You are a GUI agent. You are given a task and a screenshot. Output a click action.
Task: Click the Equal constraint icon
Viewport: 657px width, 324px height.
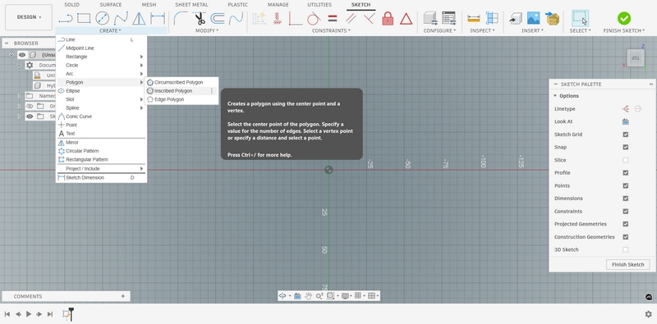pos(333,18)
